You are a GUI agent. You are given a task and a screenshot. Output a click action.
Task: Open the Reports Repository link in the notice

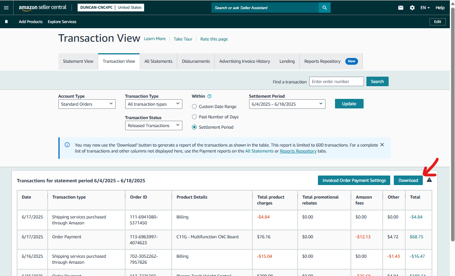(x=298, y=151)
